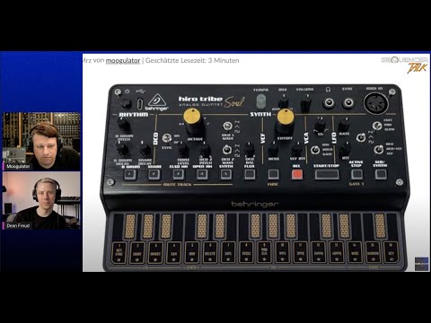Click the MIDI IN DIN socket
431x323 pixels.
point(376,103)
